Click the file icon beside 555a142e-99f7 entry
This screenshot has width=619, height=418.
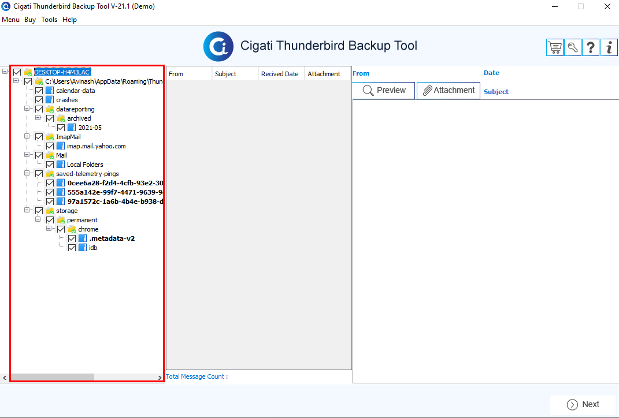pos(61,192)
